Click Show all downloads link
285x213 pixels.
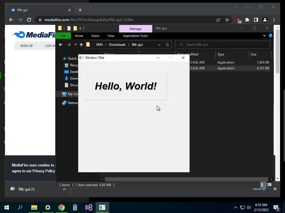point(259,189)
